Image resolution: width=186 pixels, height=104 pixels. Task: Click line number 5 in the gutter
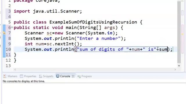coord(10,22)
